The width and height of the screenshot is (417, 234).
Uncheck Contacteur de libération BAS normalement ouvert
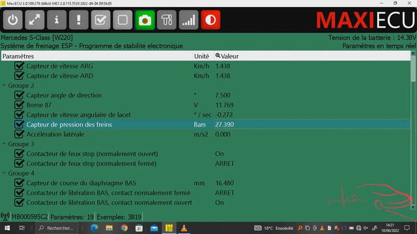(19, 202)
